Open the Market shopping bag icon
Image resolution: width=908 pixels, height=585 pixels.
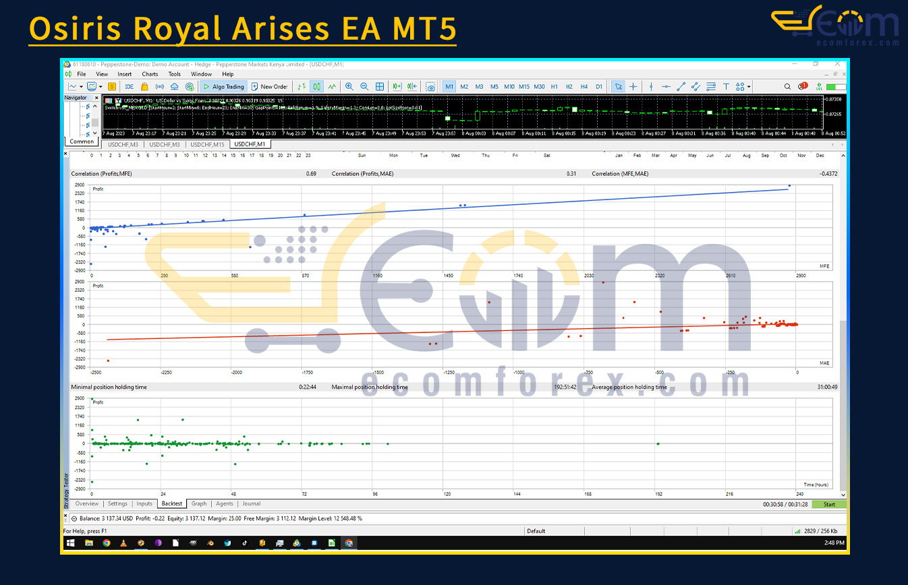click(145, 86)
